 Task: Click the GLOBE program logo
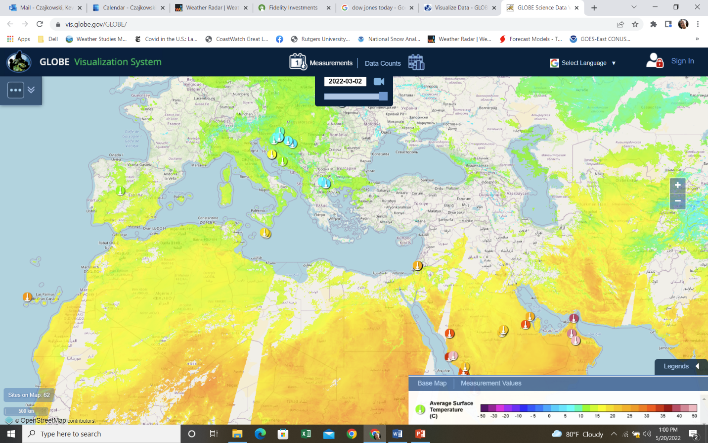pyautogui.click(x=19, y=62)
